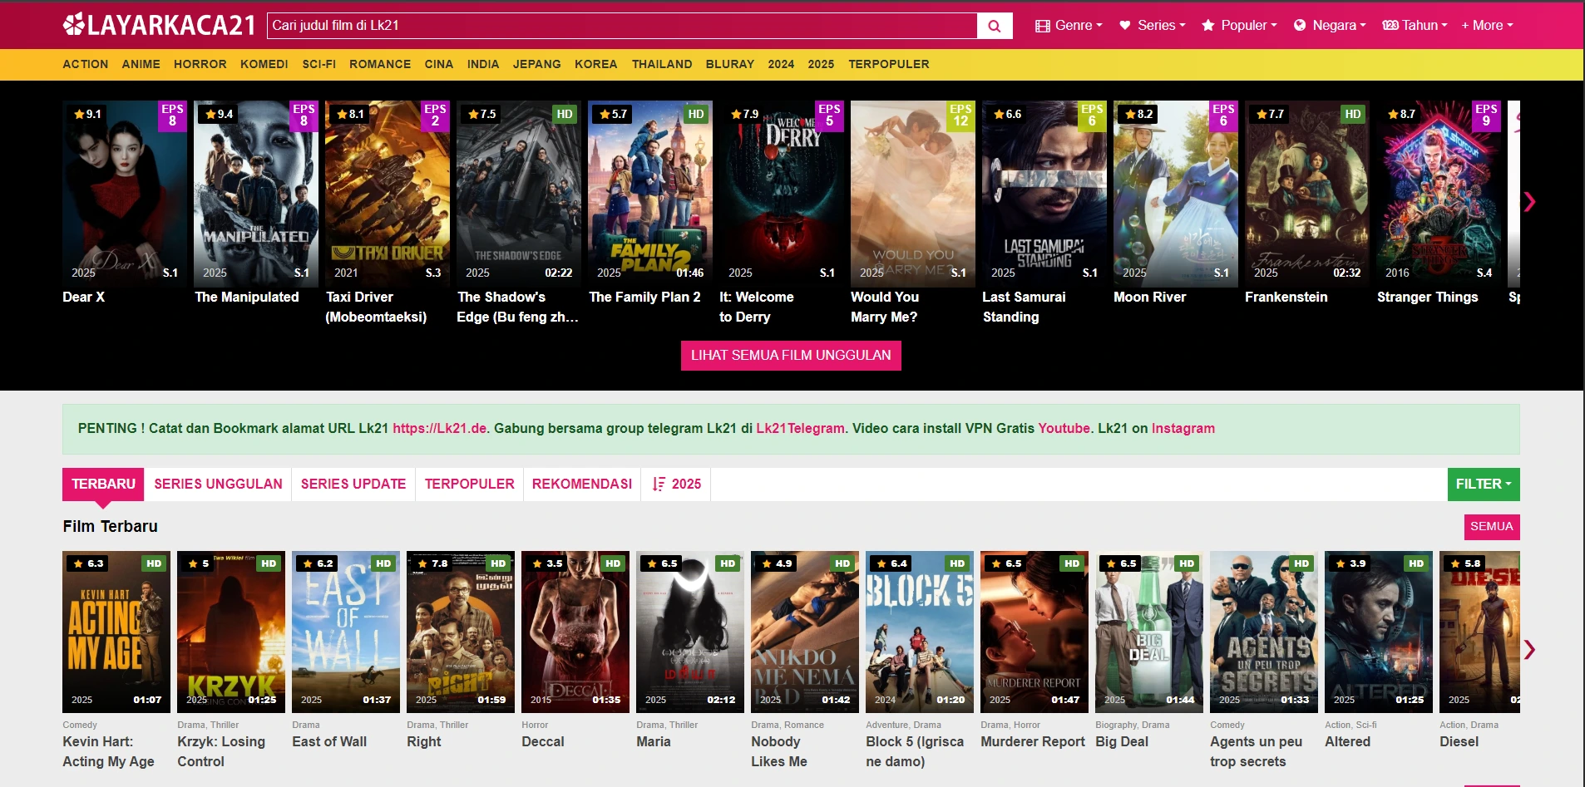This screenshot has width=1585, height=787.
Task: Expand the green FILTER dropdown
Action: point(1483,484)
